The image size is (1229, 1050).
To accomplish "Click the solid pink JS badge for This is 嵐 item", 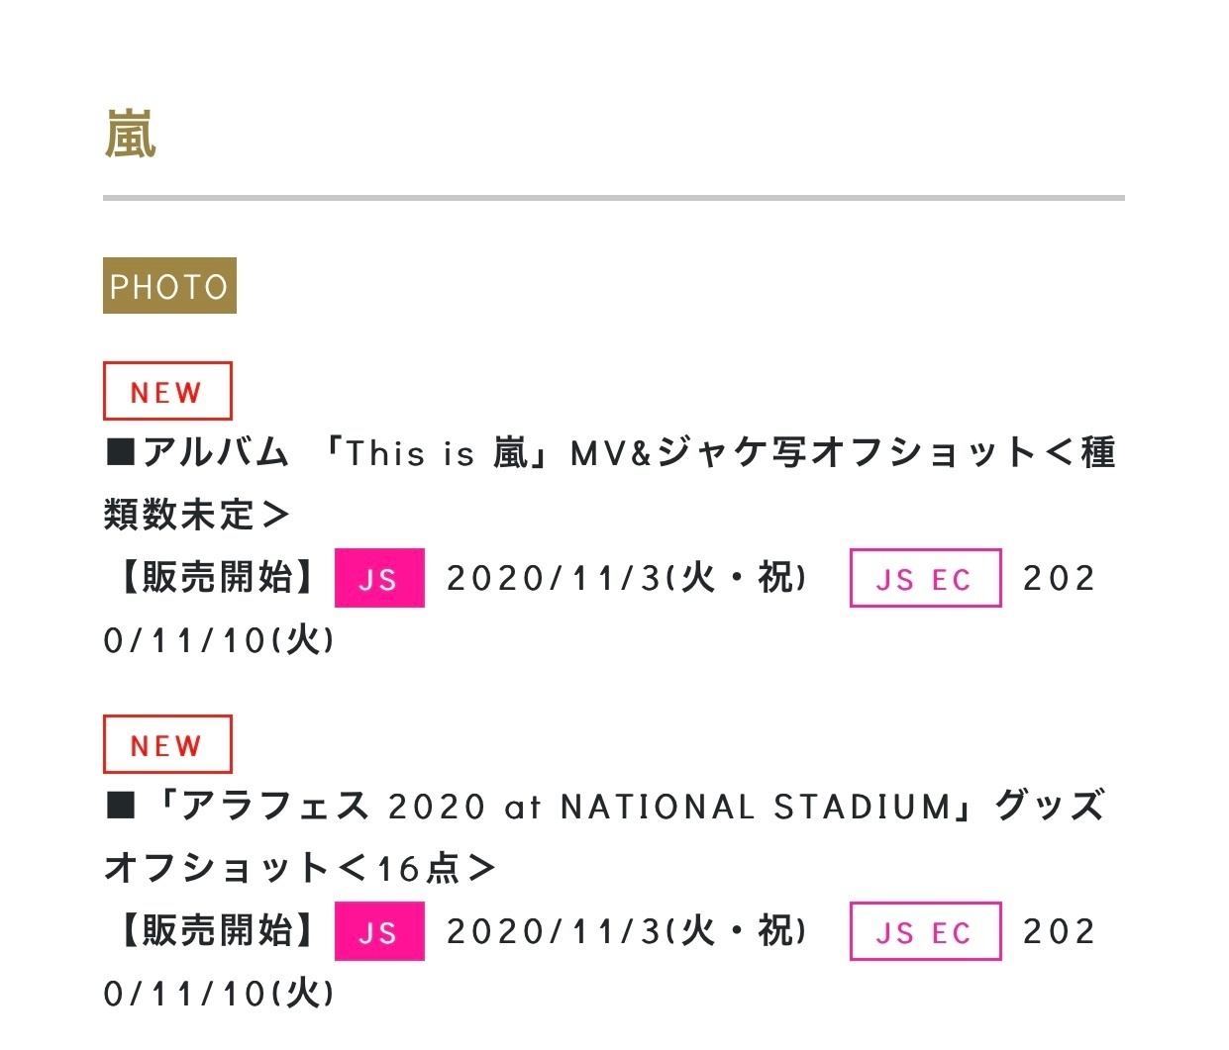I will (x=379, y=578).
